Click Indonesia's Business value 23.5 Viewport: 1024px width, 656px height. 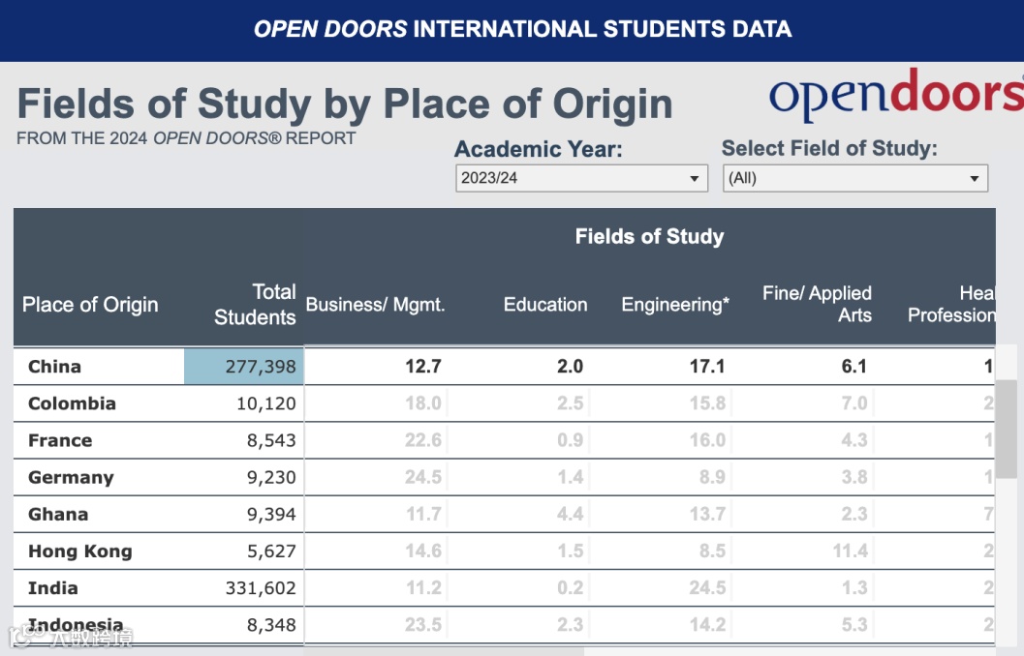pos(423,625)
